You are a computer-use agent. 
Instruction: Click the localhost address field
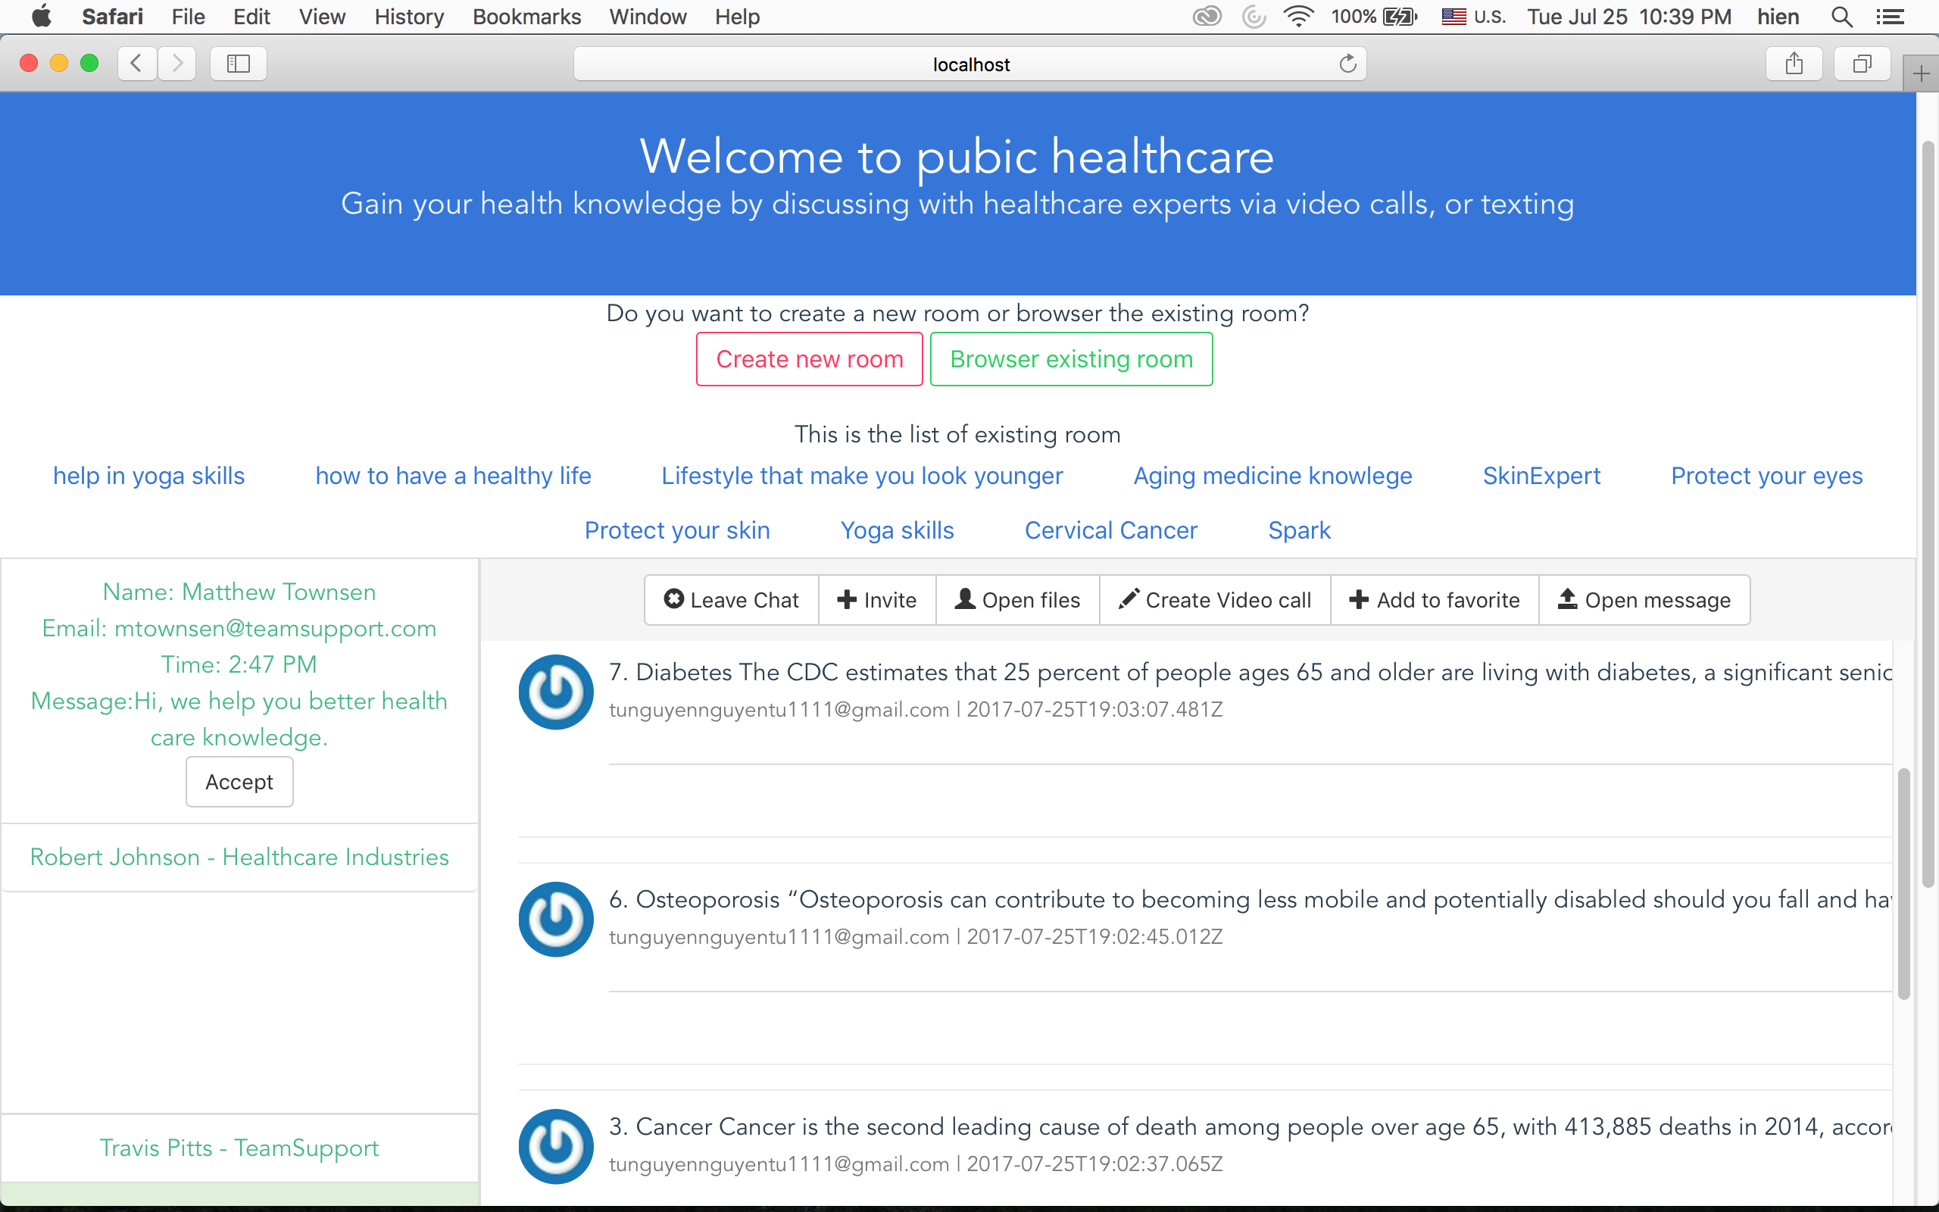pos(969,64)
